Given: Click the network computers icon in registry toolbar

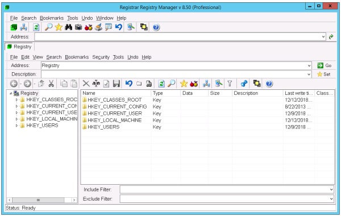Looking at the screenshot, I should click(x=206, y=84).
